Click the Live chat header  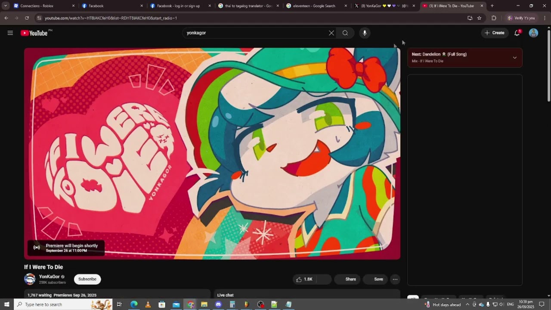(x=225, y=295)
